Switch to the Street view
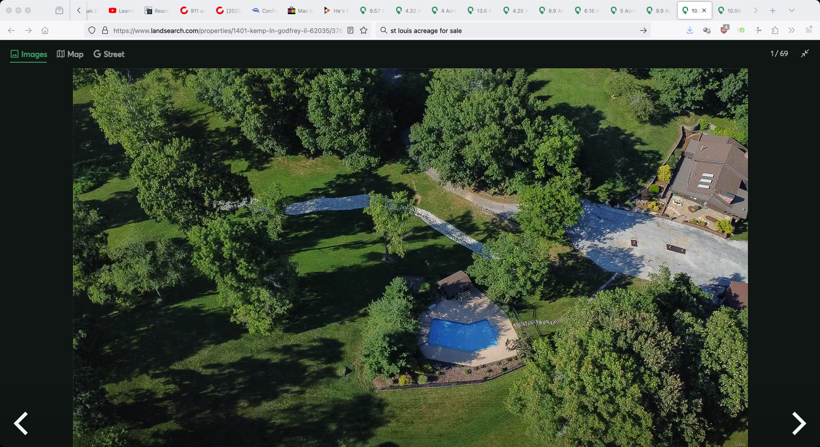The image size is (820, 447). pos(109,54)
